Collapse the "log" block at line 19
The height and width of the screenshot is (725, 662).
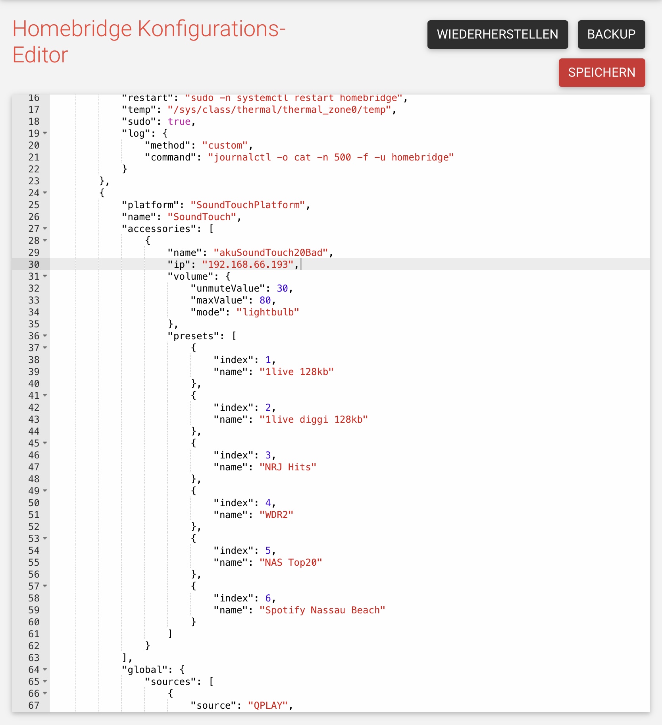pos(45,133)
